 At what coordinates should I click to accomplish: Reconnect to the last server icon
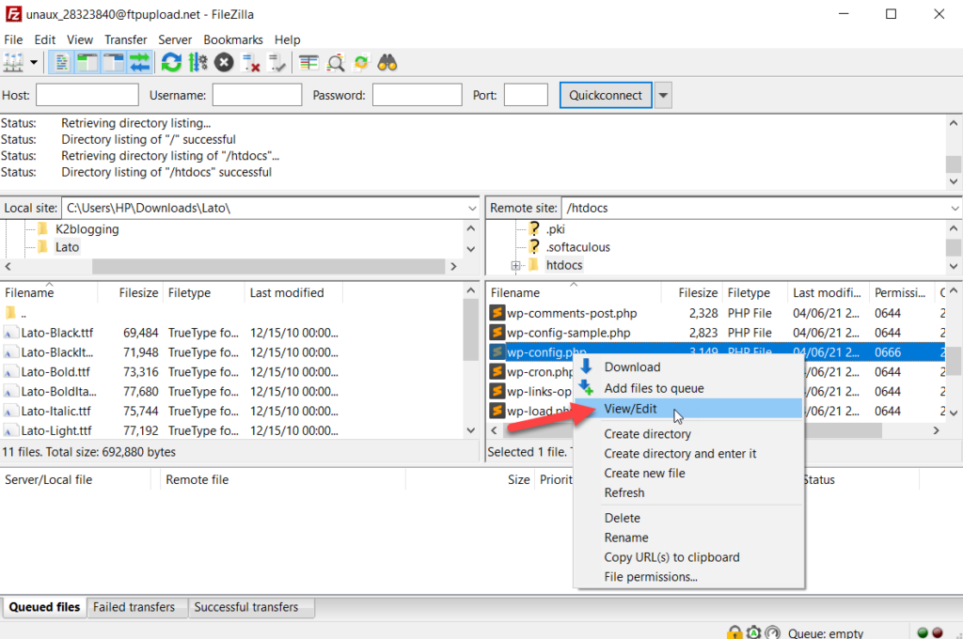(x=277, y=63)
